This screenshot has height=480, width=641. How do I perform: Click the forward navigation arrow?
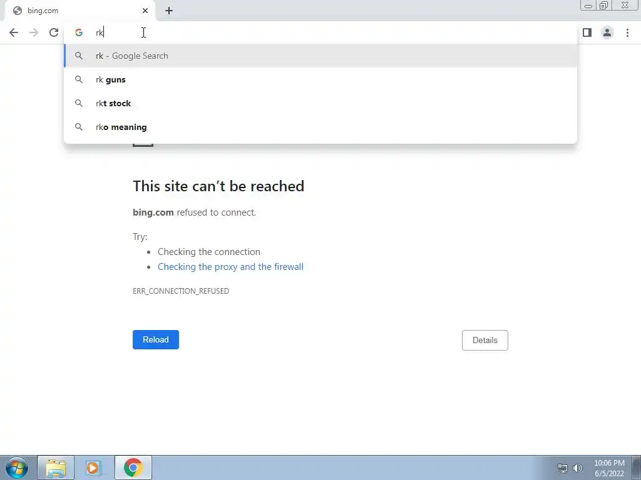point(34,32)
